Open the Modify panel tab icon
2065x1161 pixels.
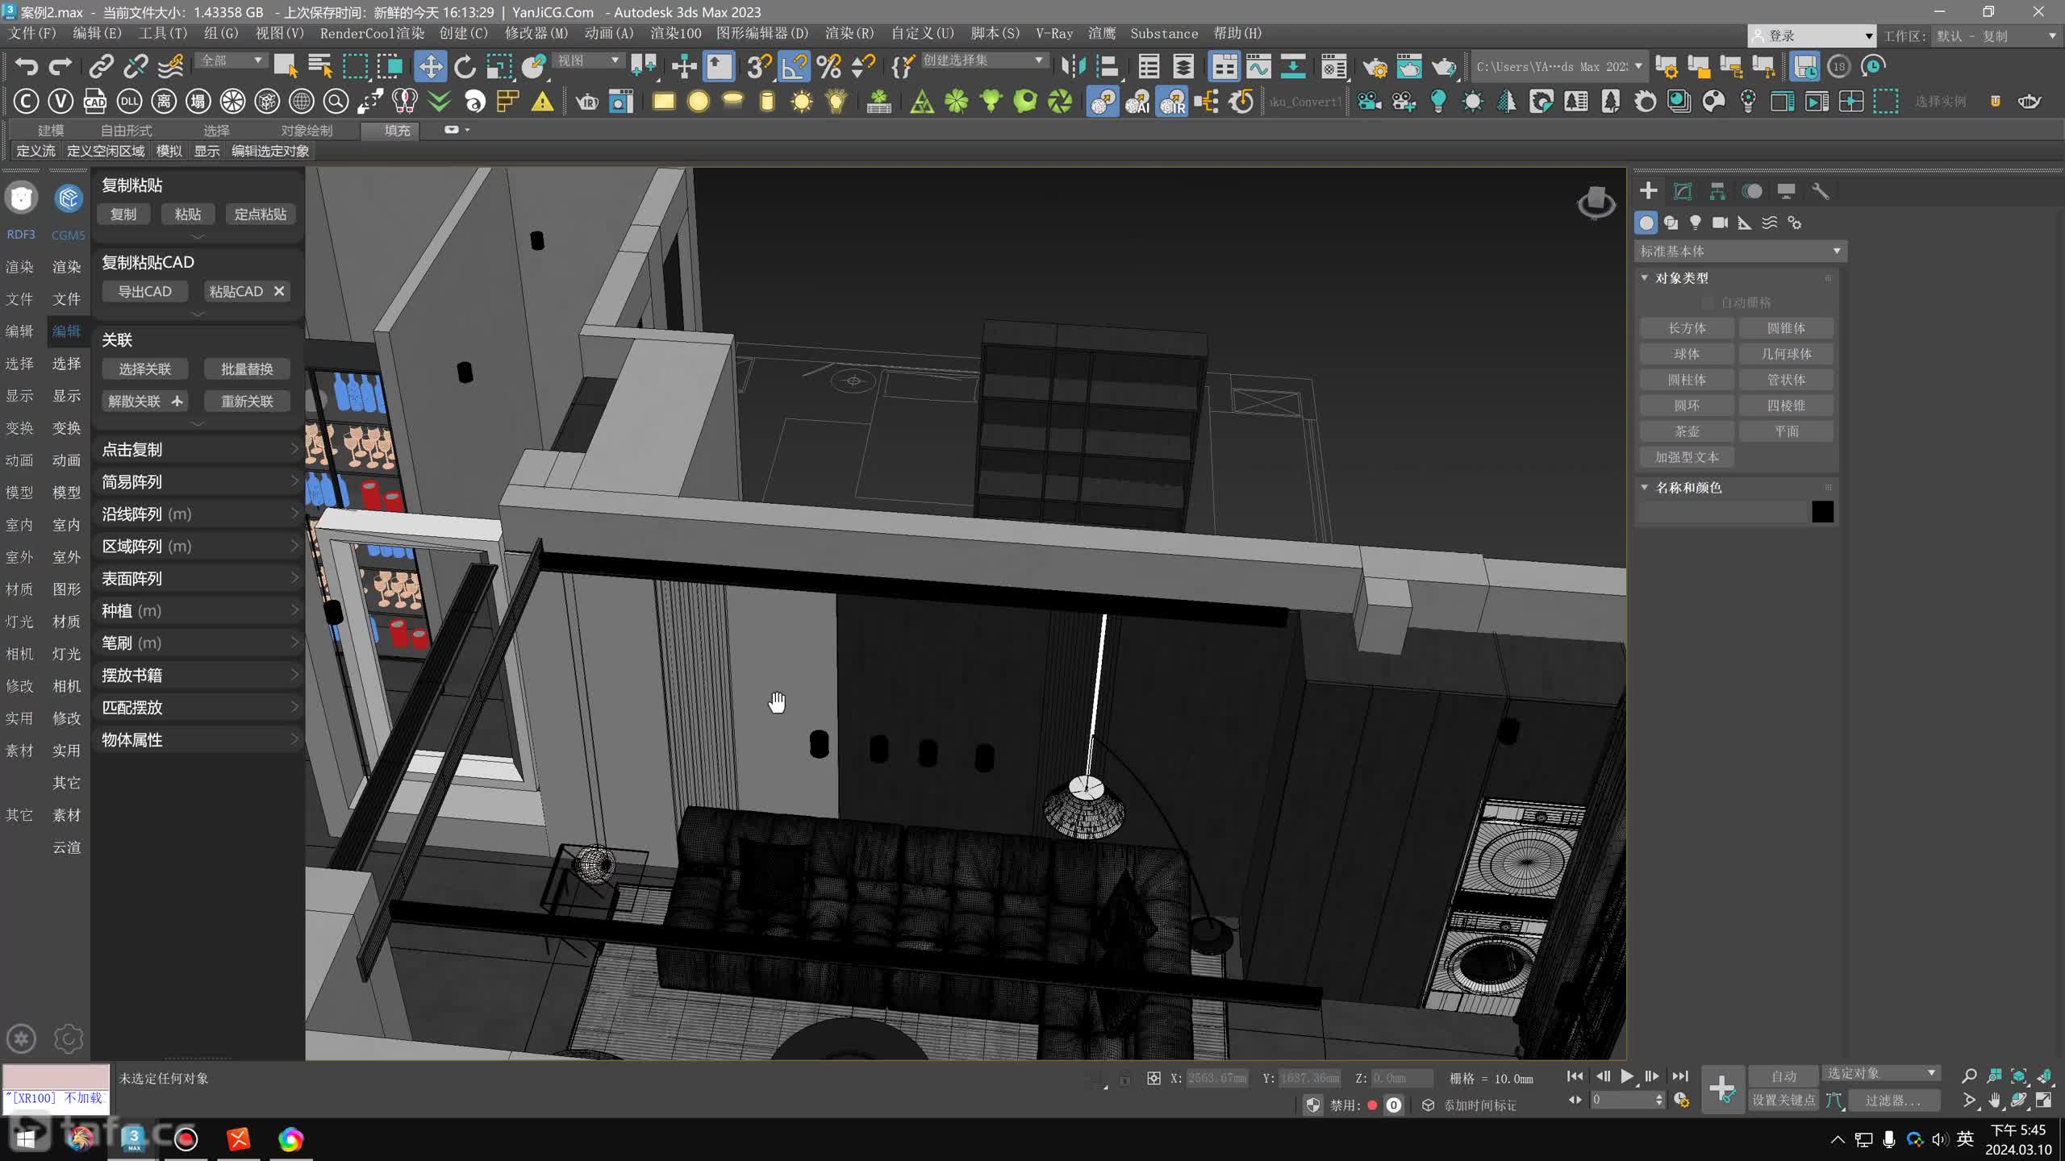point(1683,191)
